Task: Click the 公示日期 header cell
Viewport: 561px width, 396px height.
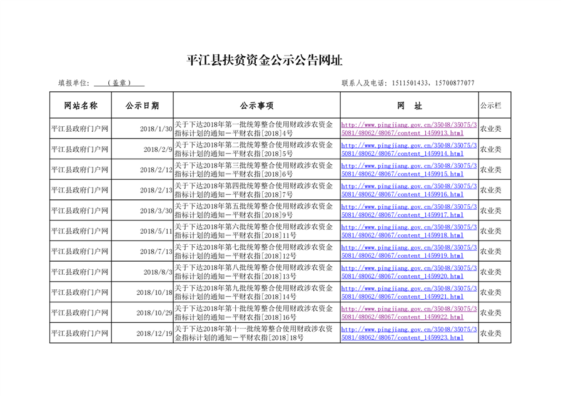Action: 142,106
